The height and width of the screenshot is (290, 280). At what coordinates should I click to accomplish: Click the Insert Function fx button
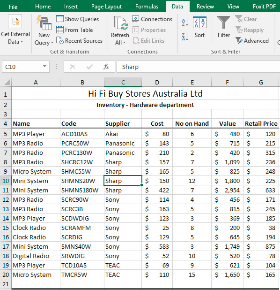[106, 67]
